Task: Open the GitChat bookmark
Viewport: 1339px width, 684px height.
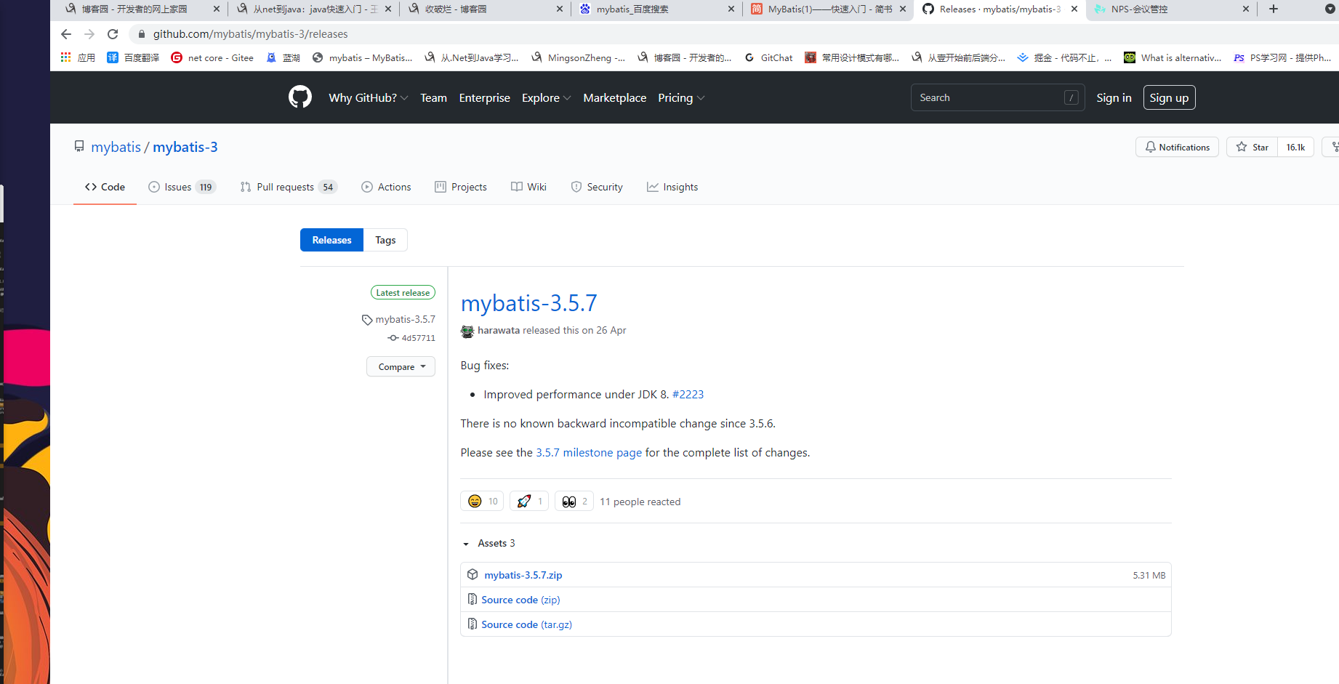Action: coord(768,57)
